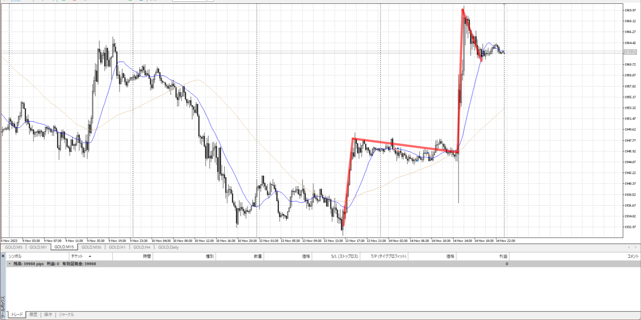The height and width of the screenshot is (320, 641).
Task: Click the シンボル column header
Action: [x=15, y=256]
